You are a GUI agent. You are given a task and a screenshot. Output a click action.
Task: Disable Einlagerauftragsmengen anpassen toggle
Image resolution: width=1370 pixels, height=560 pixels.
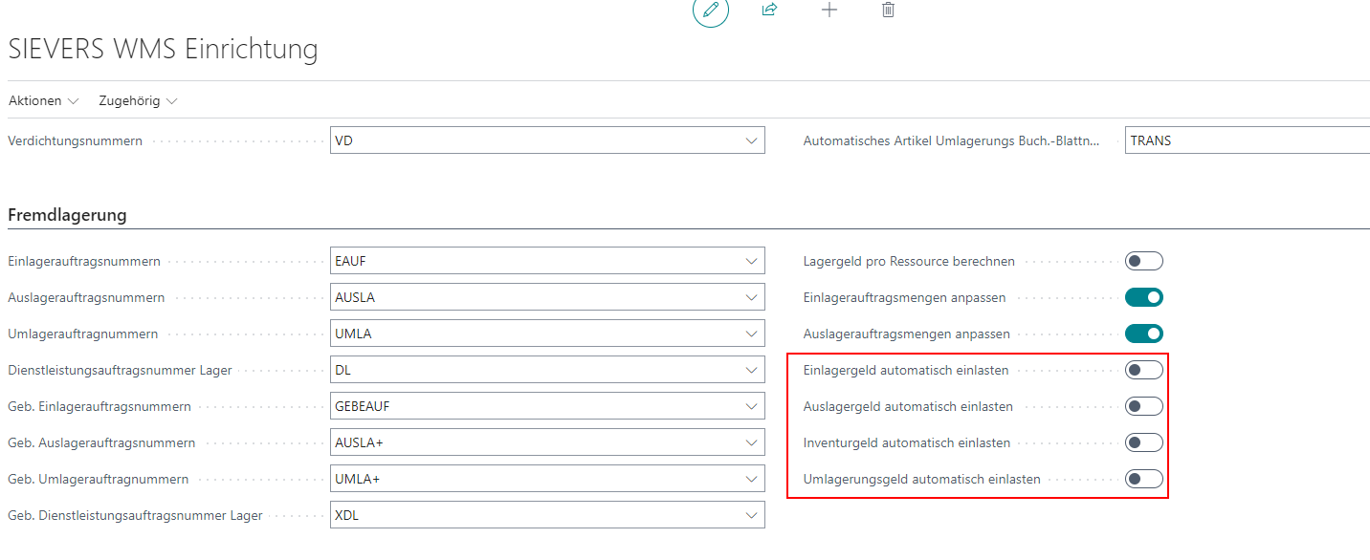click(1143, 297)
